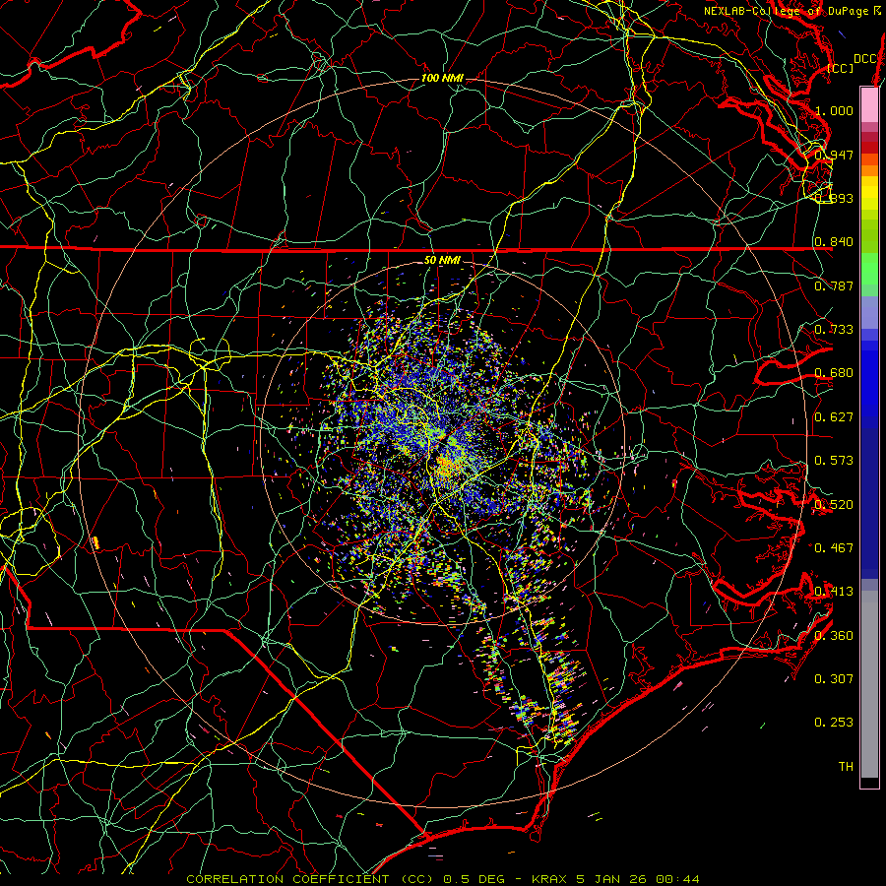
Task: Click the 0.627 legend value
Action: pyautogui.click(x=834, y=417)
